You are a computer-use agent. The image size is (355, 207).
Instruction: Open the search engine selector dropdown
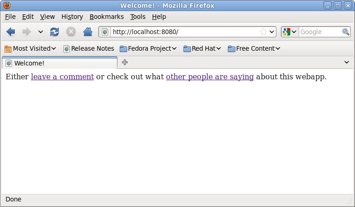coord(289,32)
